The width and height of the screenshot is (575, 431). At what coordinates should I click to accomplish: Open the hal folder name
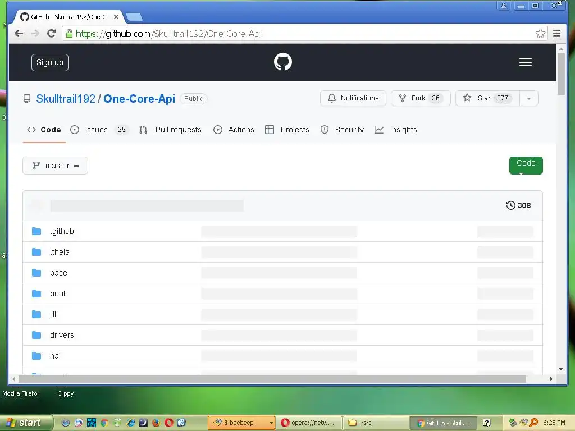[56, 356]
